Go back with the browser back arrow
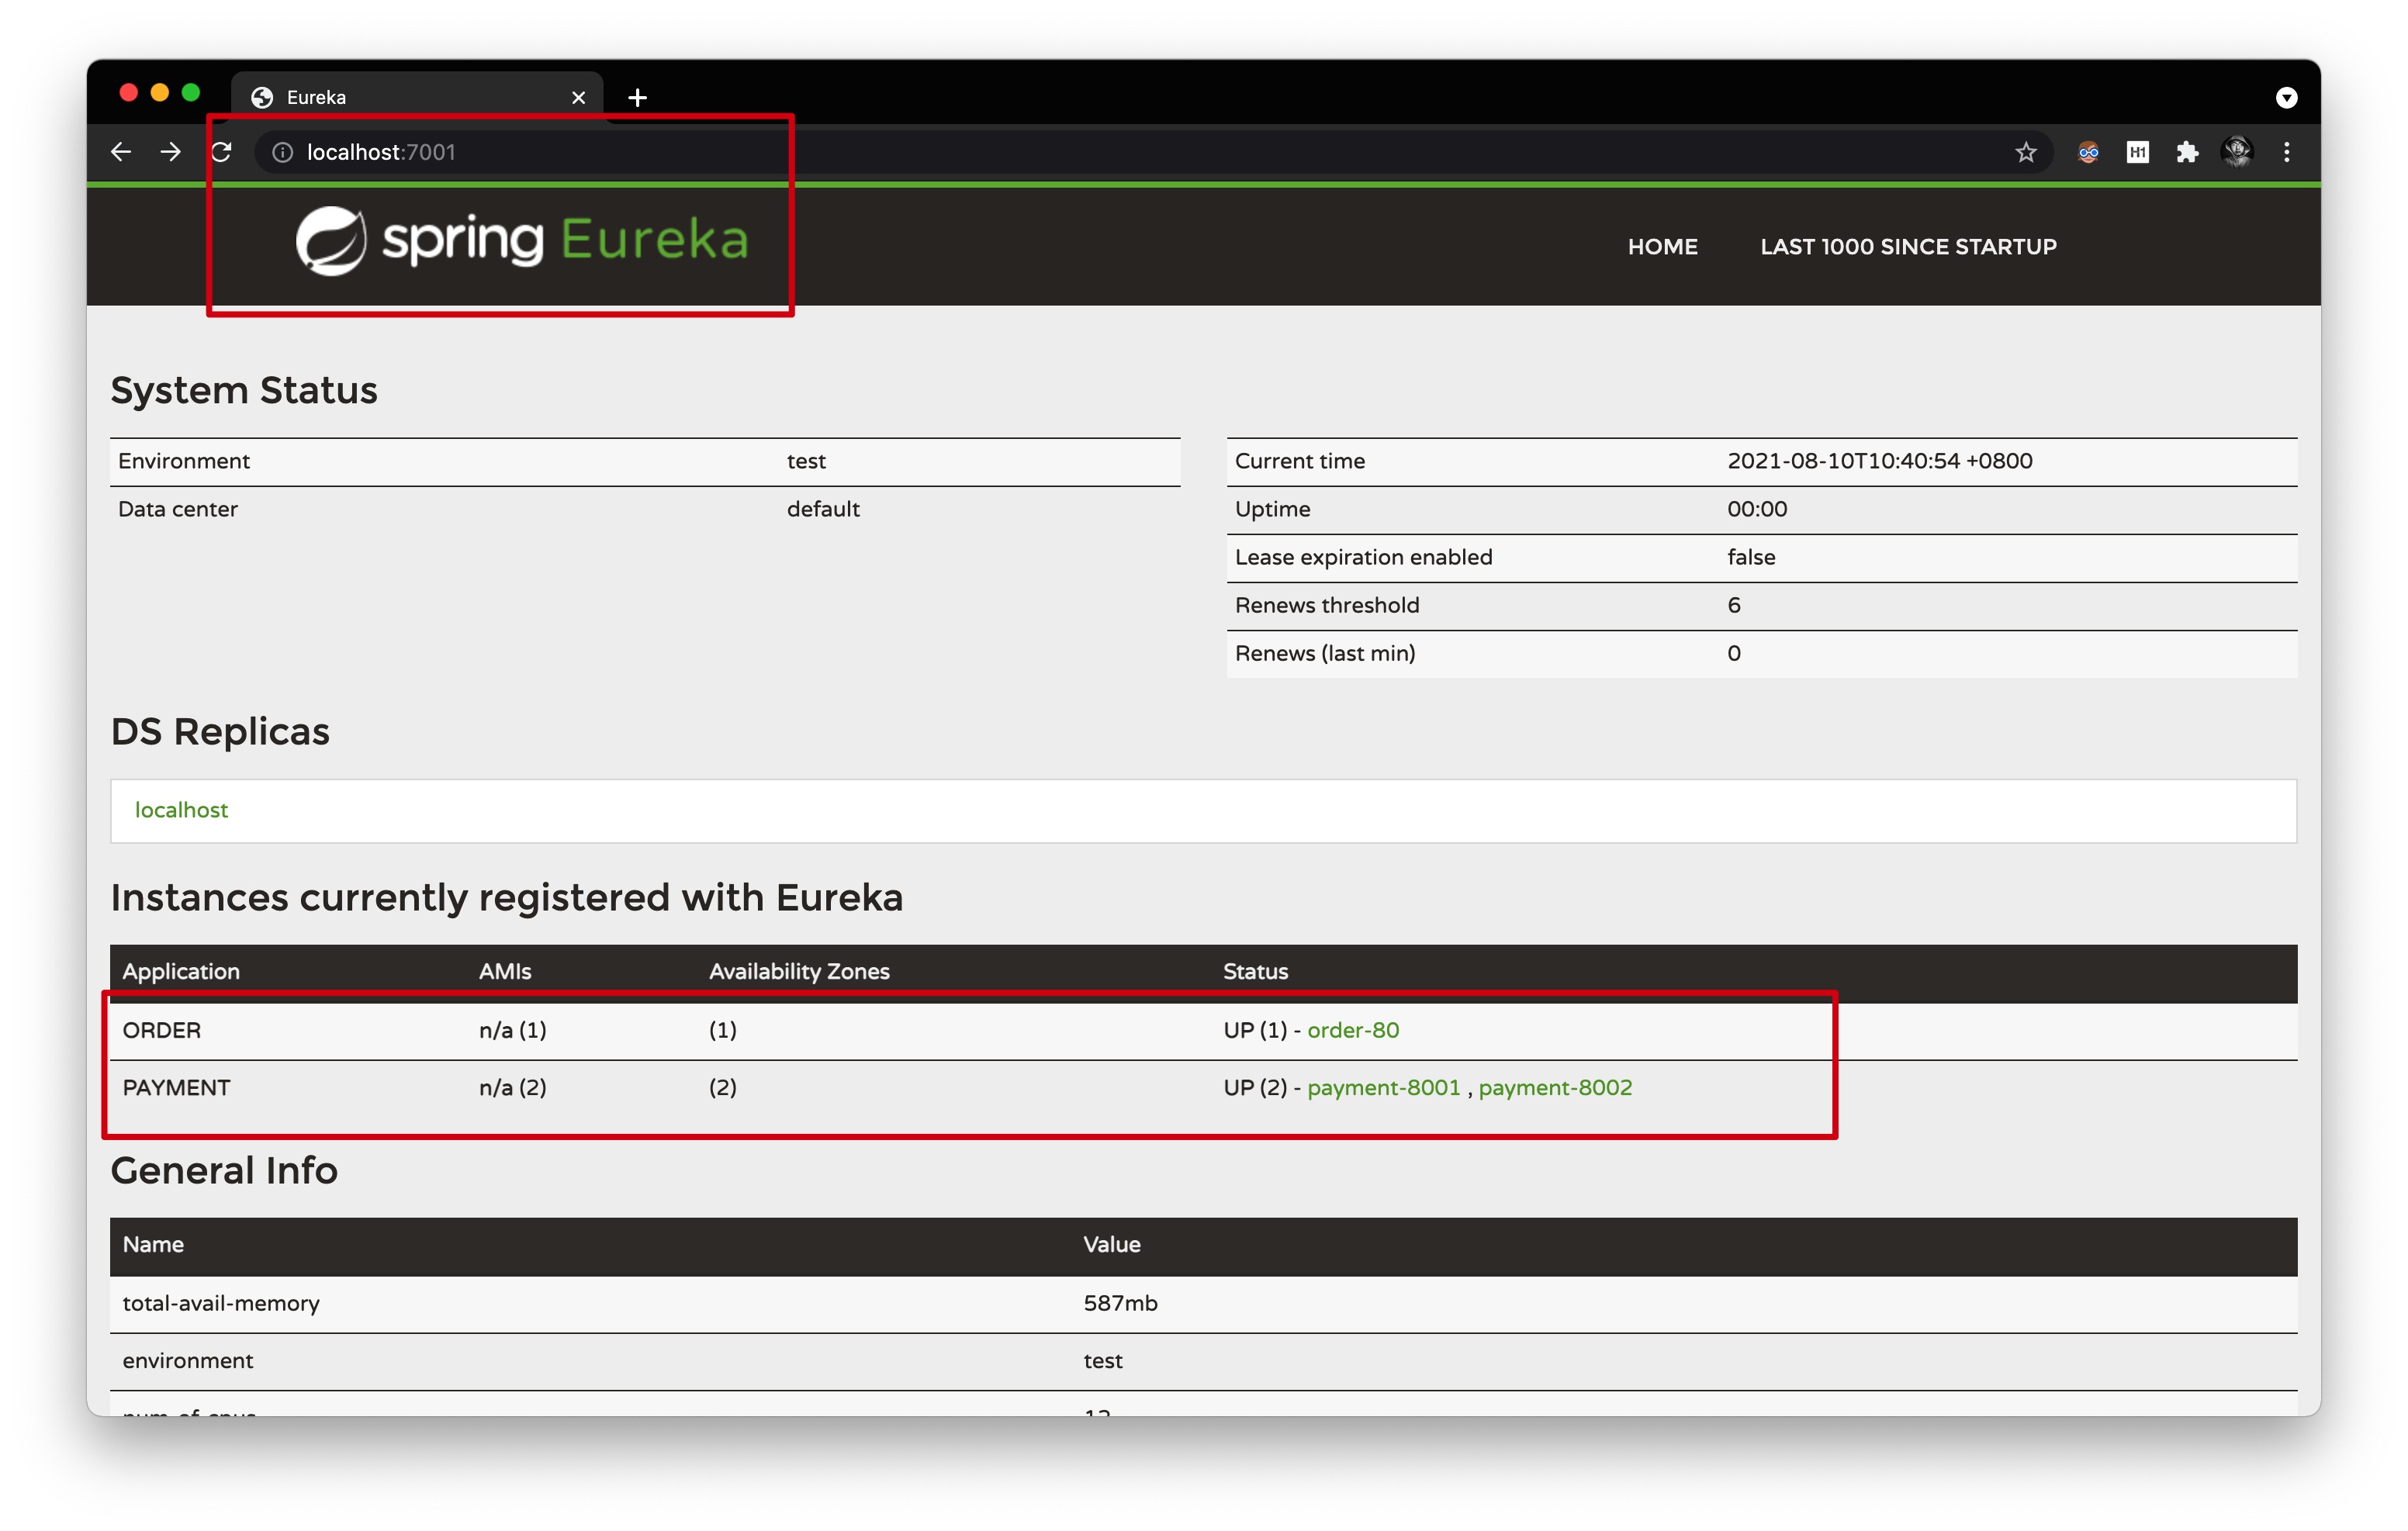 121,152
